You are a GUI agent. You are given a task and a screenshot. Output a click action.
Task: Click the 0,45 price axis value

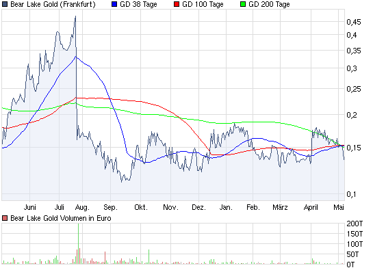click(x=354, y=22)
